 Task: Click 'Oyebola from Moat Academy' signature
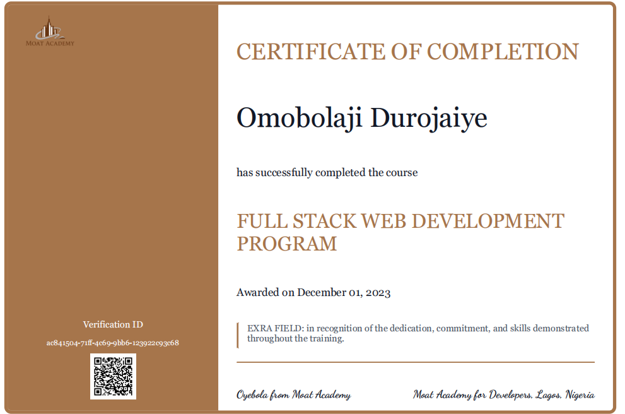click(x=293, y=395)
